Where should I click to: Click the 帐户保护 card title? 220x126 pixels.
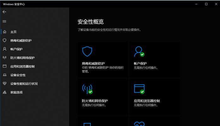(x=140, y=64)
